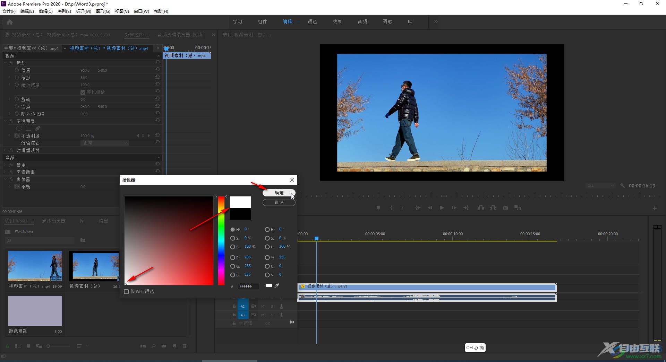666x362 pixels.
Task: Open the button editor plus icon
Action: click(x=655, y=209)
